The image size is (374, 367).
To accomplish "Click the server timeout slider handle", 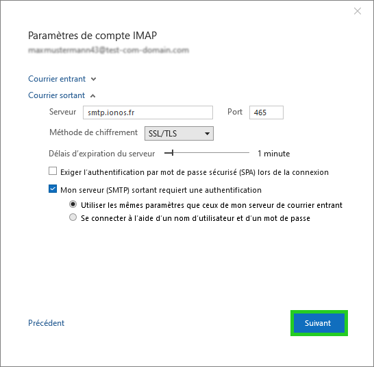I will pyautogui.click(x=172, y=153).
